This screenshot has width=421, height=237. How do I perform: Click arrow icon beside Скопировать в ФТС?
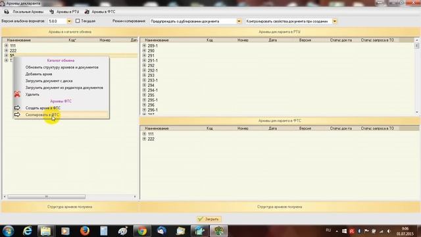coord(17,115)
